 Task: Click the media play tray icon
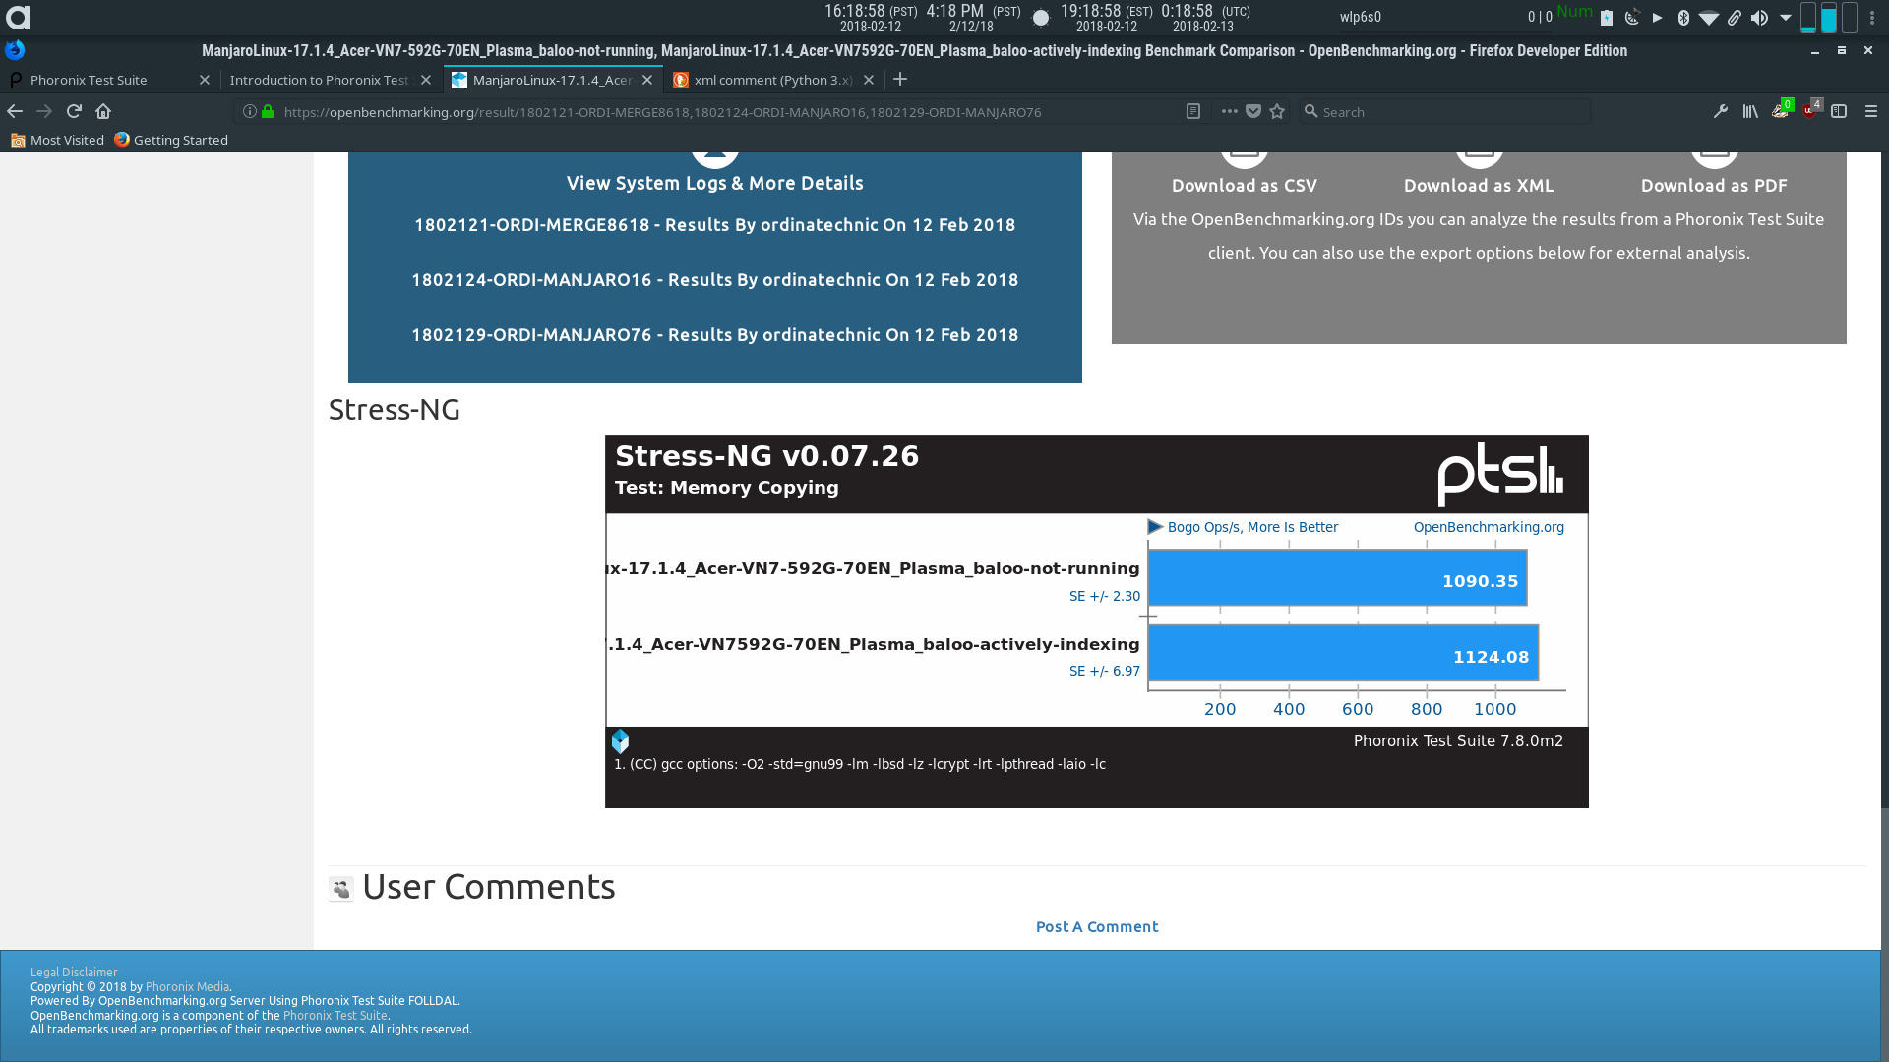[1658, 17]
